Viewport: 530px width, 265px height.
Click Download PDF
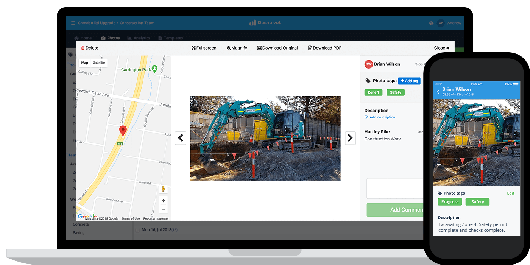(x=325, y=48)
